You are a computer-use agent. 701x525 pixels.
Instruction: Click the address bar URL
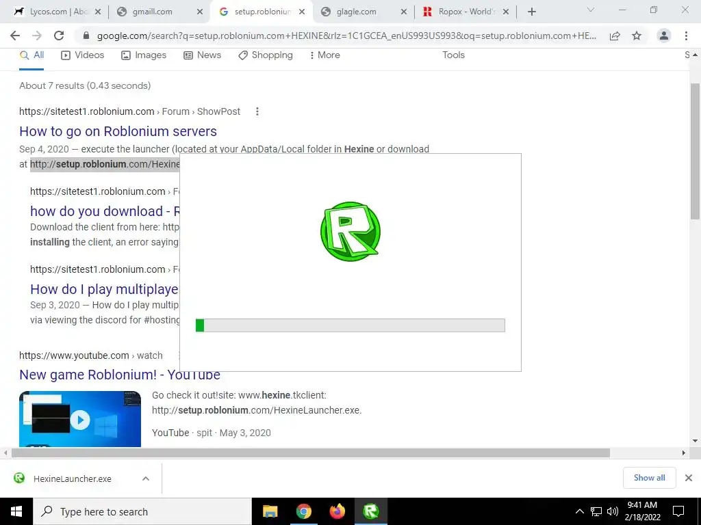[346, 36]
